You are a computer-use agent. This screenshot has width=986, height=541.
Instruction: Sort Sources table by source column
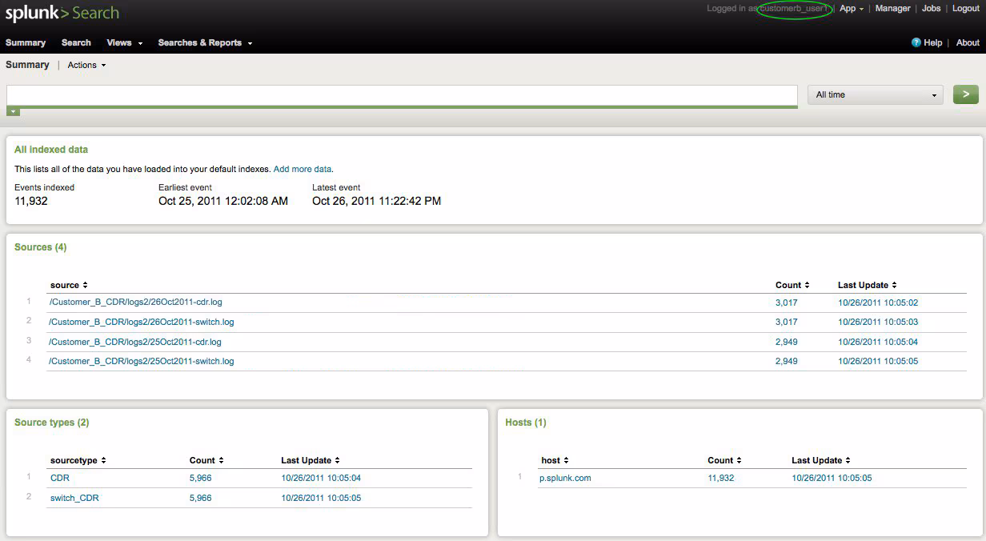point(69,285)
